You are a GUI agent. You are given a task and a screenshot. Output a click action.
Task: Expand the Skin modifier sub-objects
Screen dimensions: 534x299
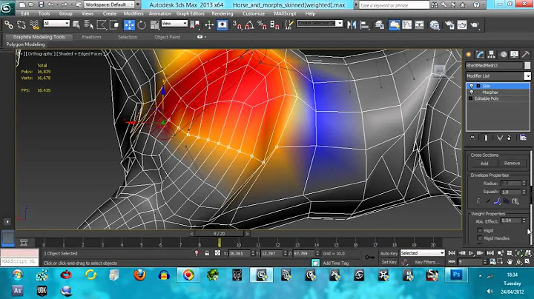coord(478,86)
